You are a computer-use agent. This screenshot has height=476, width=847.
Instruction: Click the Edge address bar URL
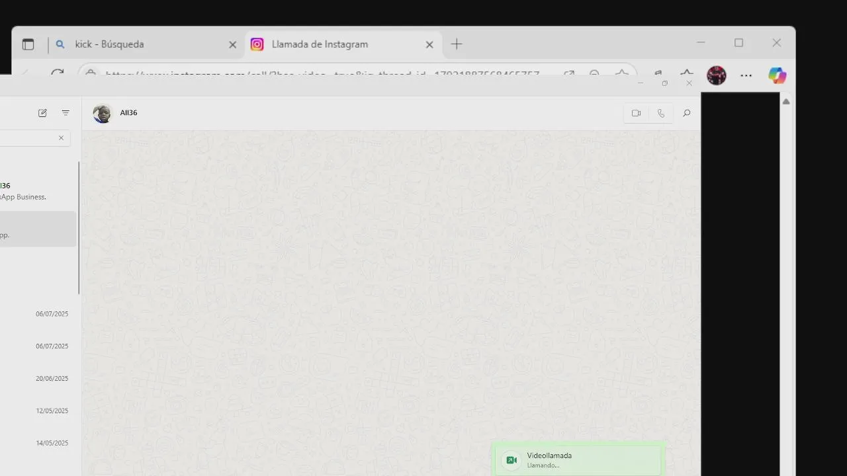click(322, 73)
